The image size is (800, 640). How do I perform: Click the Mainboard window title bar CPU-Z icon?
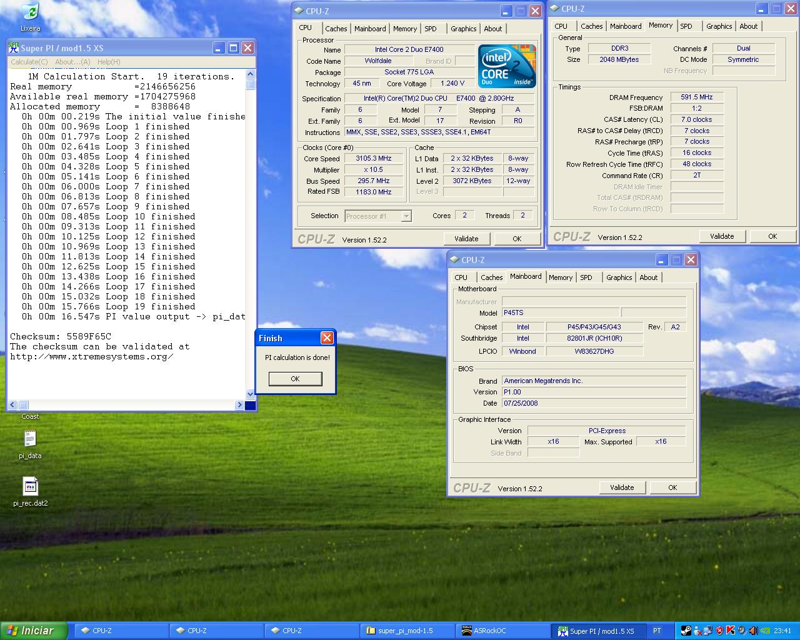(454, 260)
